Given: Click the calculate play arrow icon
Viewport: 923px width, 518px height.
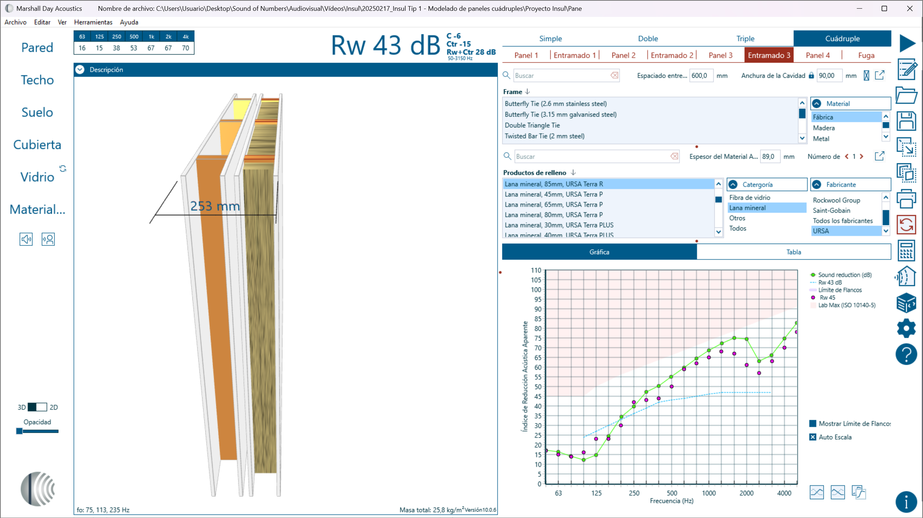Looking at the screenshot, I should [907, 44].
